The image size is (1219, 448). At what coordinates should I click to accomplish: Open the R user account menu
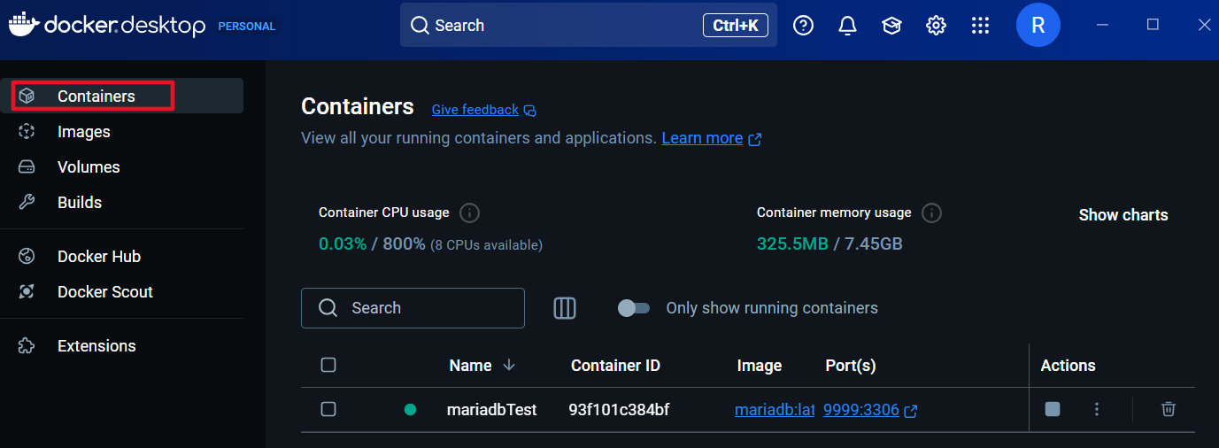(1038, 26)
